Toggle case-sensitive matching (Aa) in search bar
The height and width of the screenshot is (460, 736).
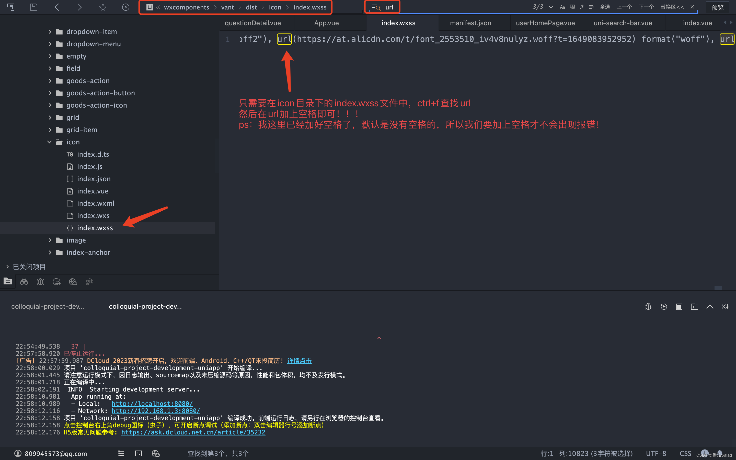[562, 7]
